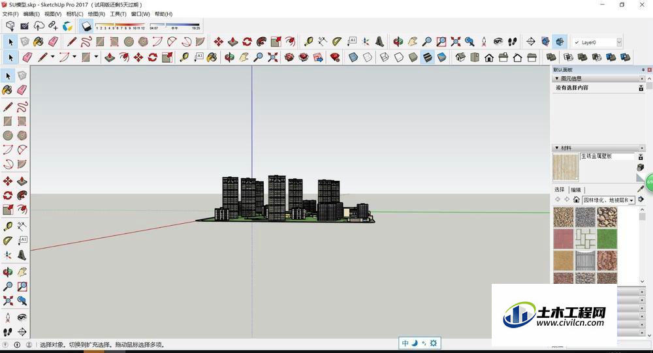The height and width of the screenshot is (353, 653).
Task: Select Walk footprints tool in left toolbar
Action: [8, 331]
